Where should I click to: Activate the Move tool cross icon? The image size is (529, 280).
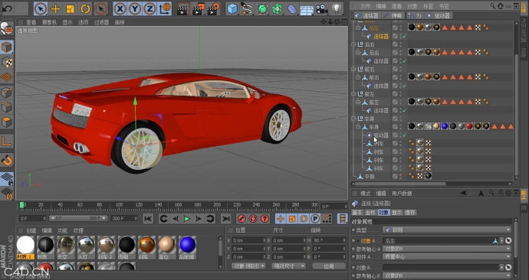tap(55, 8)
